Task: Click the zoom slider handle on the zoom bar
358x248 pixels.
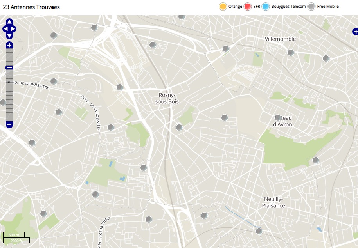Action: point(9,67)
